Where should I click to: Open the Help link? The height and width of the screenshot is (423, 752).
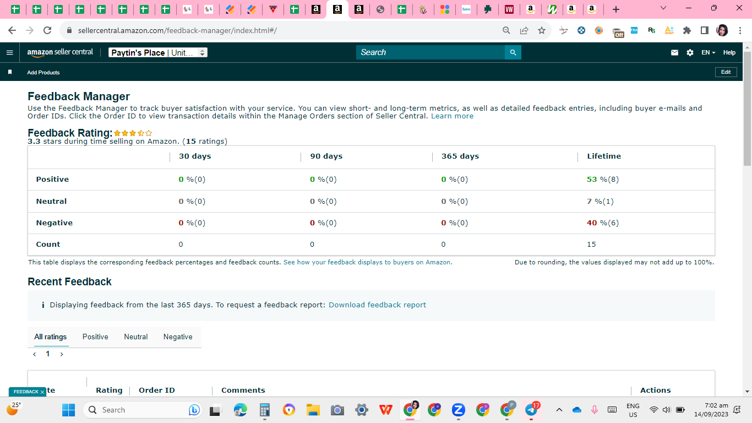click(x=729, y=52)
